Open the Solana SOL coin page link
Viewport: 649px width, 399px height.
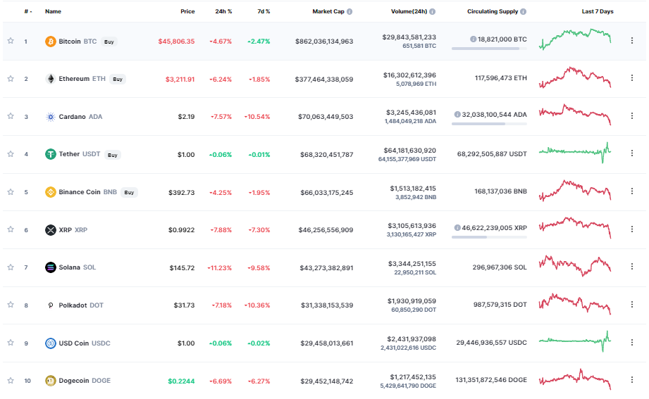[x=78, y=267]
